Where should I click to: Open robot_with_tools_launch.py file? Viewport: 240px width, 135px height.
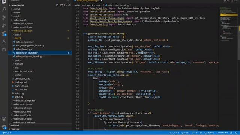29,57
